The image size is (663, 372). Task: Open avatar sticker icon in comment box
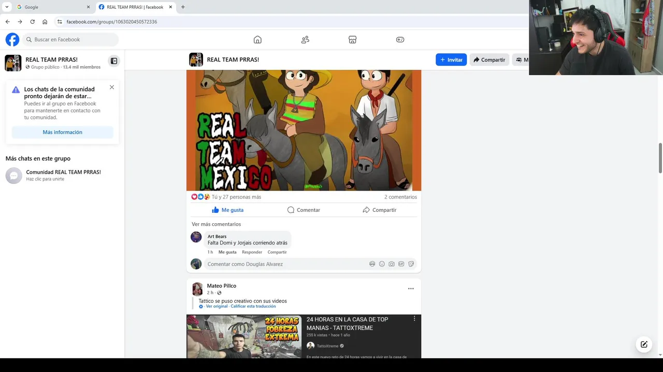click(372, 264)
